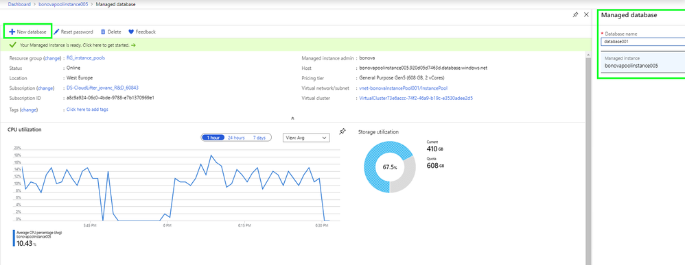Image resolution: width=685 pixels, height=265 pixels.
Task: Click the New database plus button
Action: (27, 31)
